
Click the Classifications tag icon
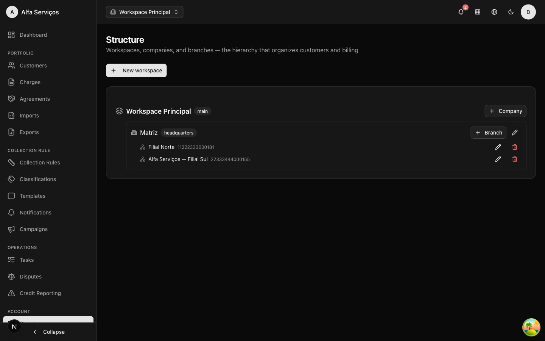click(x=11, y=179)
